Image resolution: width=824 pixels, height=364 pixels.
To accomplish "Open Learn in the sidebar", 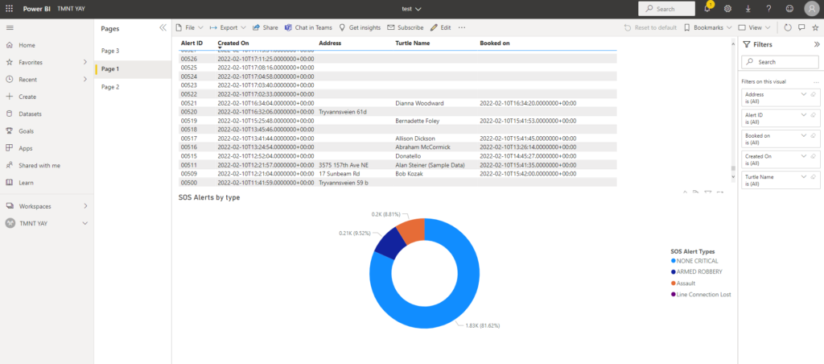I will point(27,183).
